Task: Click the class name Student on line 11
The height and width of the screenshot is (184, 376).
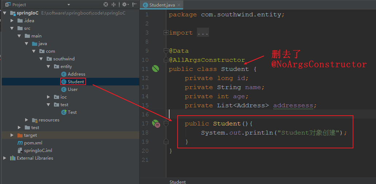Action: pos(235,69)
